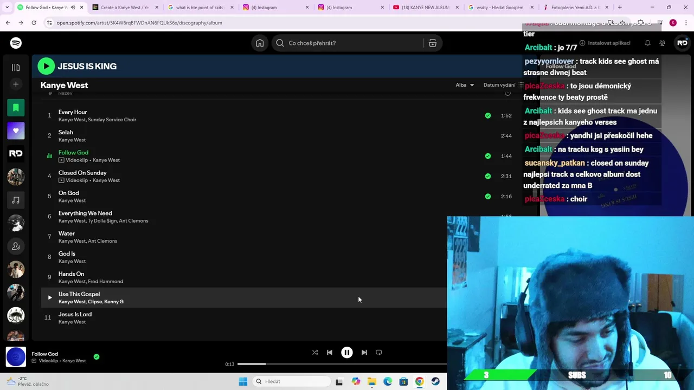694x390 pixels.
Task: Open the tab search dropdown arrow
Action: (7, 8)
